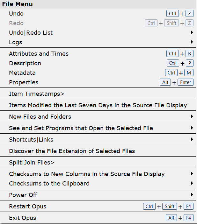Select Exit Opus
This screenshot has width=197, height=224.
pos(23,218)
